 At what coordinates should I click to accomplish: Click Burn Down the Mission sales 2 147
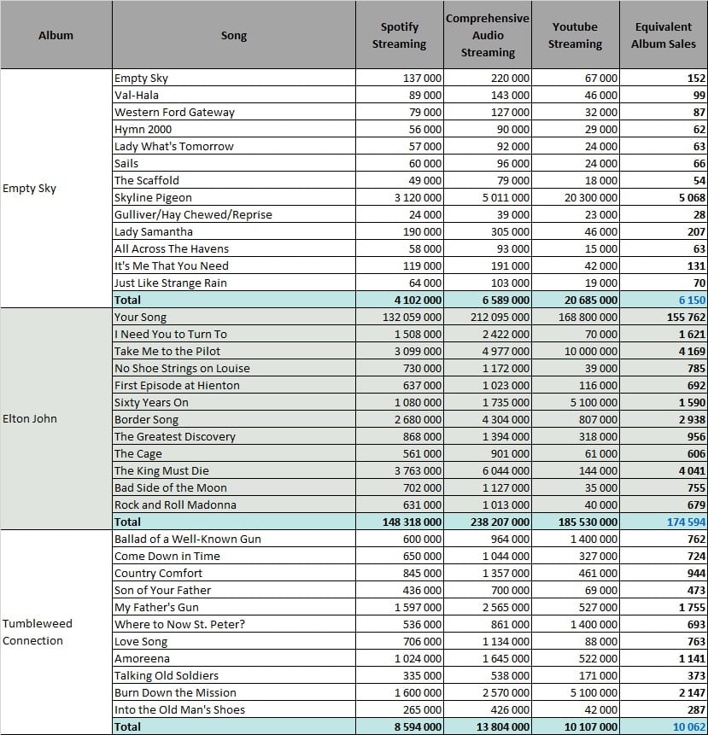[x=664, y=693]
